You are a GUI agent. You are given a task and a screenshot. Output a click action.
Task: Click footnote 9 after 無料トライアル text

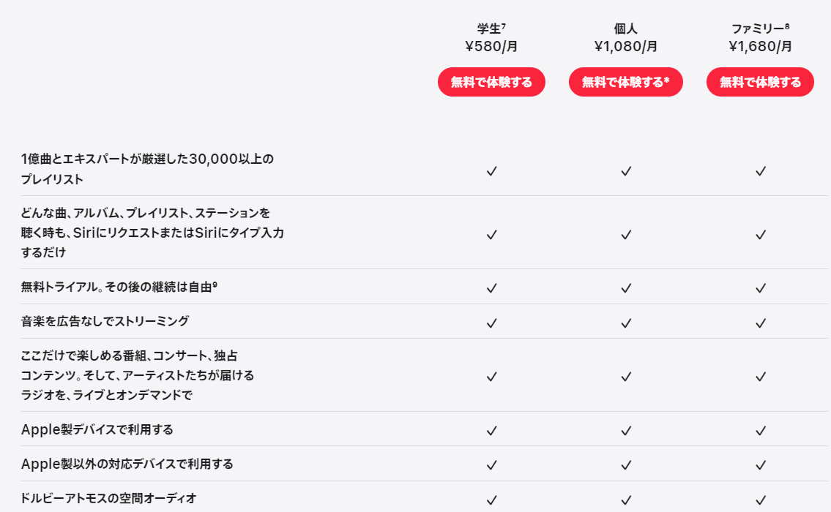tap(215, 285)
